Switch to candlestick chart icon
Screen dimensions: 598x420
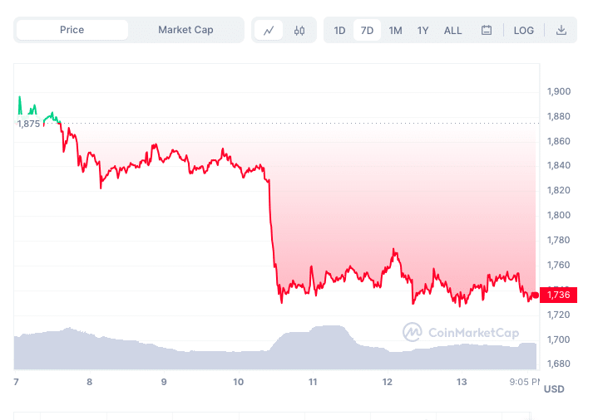(299, 31)
